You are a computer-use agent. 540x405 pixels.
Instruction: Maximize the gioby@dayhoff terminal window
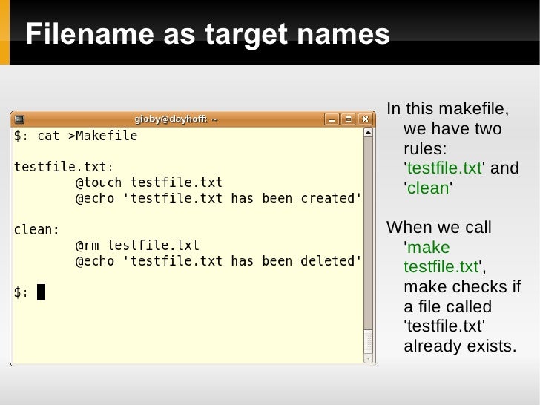(x=348, y=119)
